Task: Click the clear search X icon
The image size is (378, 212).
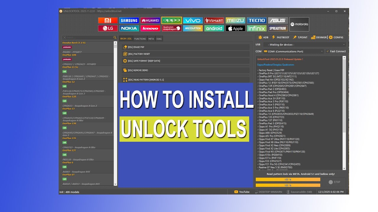Action: pyautogui.click(x=64, y=37)
